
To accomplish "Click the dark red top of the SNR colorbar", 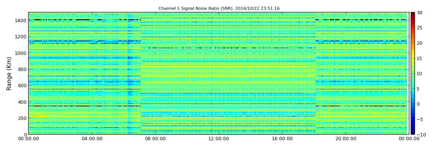I will coord(413,14).
